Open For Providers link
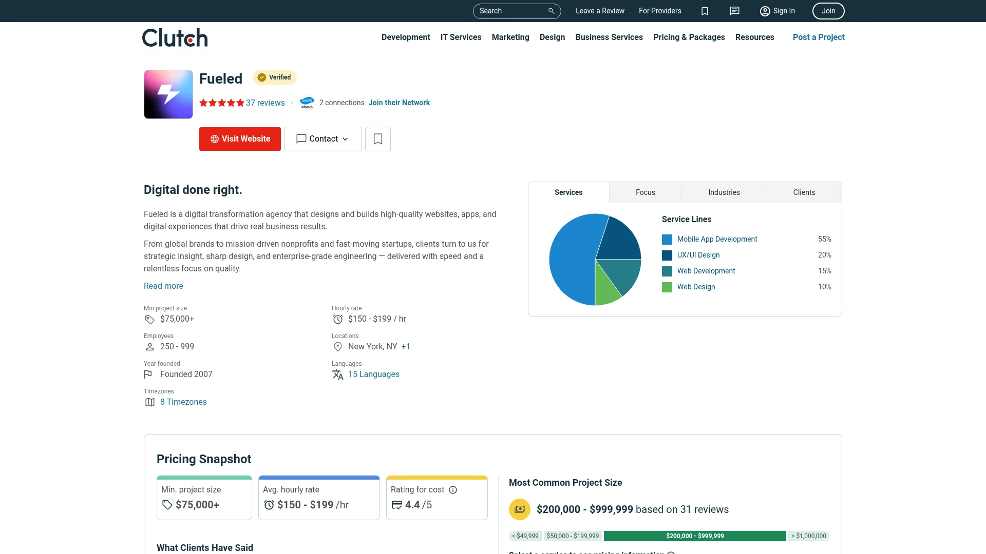Image resolution: width=986 pixels, height=554 pixels. (660, 11)
